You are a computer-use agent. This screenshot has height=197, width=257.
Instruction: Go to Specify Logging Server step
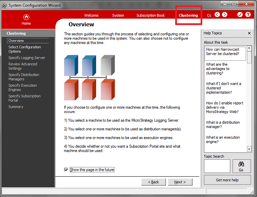coord(27,58)
